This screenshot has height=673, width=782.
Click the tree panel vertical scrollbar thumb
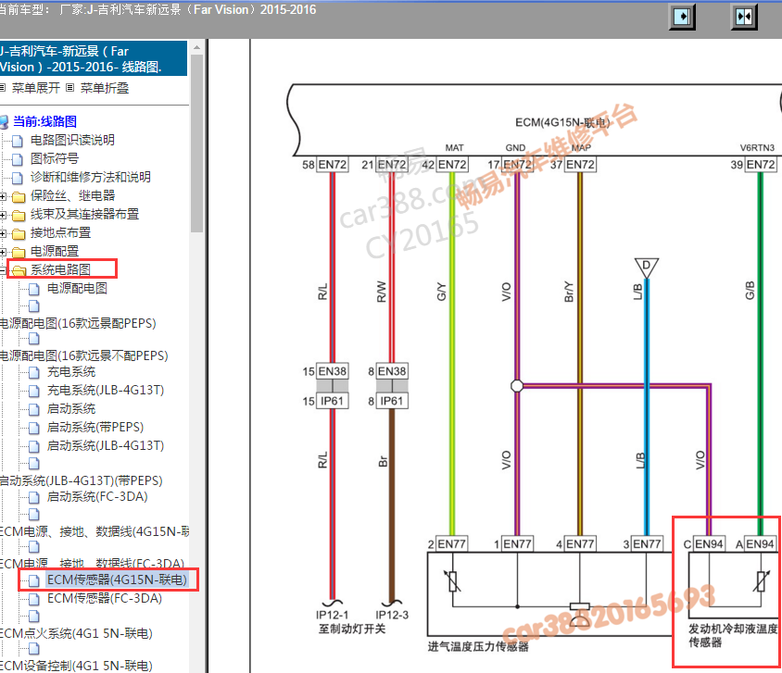coord(196,143)
